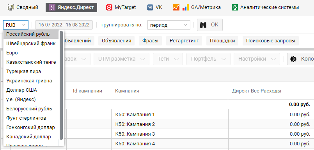The image size is (314, 150).
Task: Click the currency list scrollbar
Action: click(x=61, y=85)
